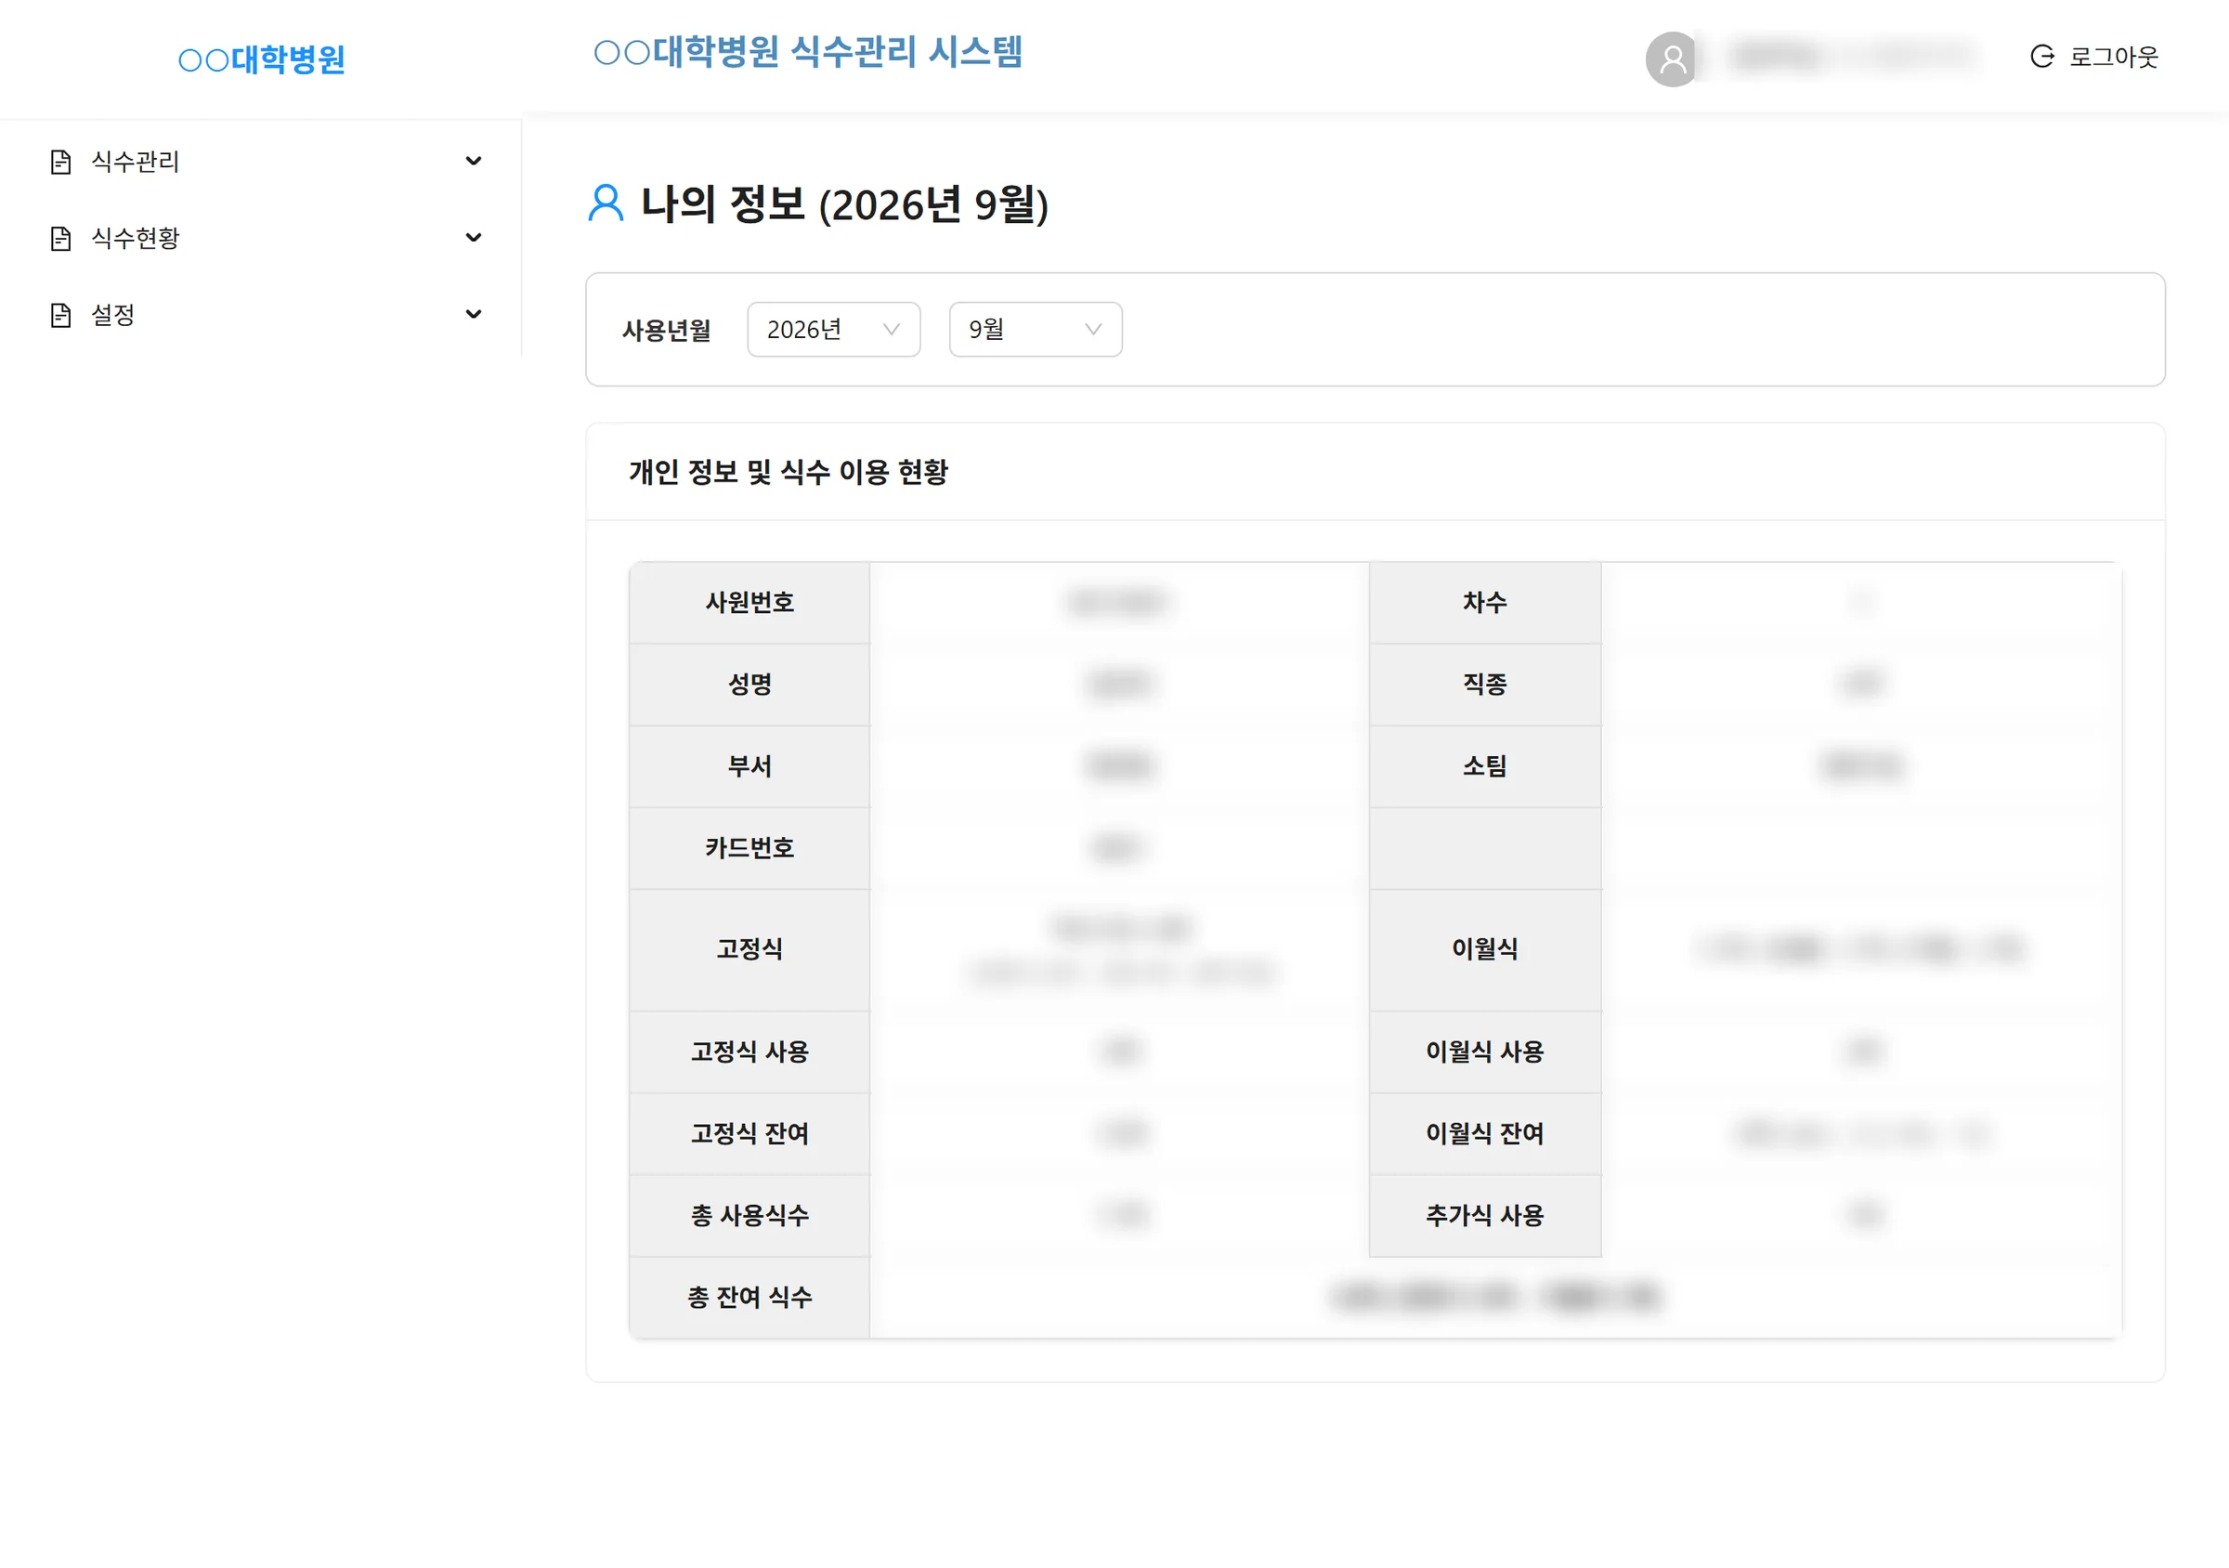The width and height of the screenshot is (2229, 1568).
Task: Click the 고정식 잔여 header cell
Action: click(x=750, y=1134)
